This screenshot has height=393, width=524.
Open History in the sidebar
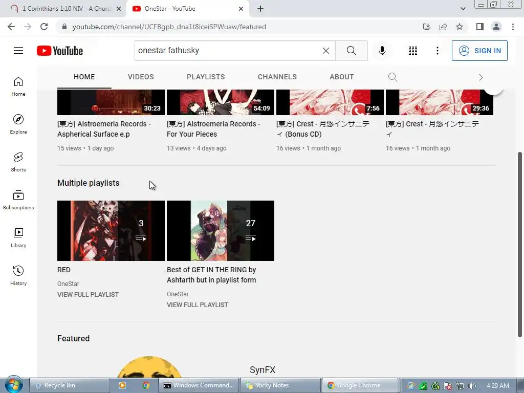tap(18, 275)
